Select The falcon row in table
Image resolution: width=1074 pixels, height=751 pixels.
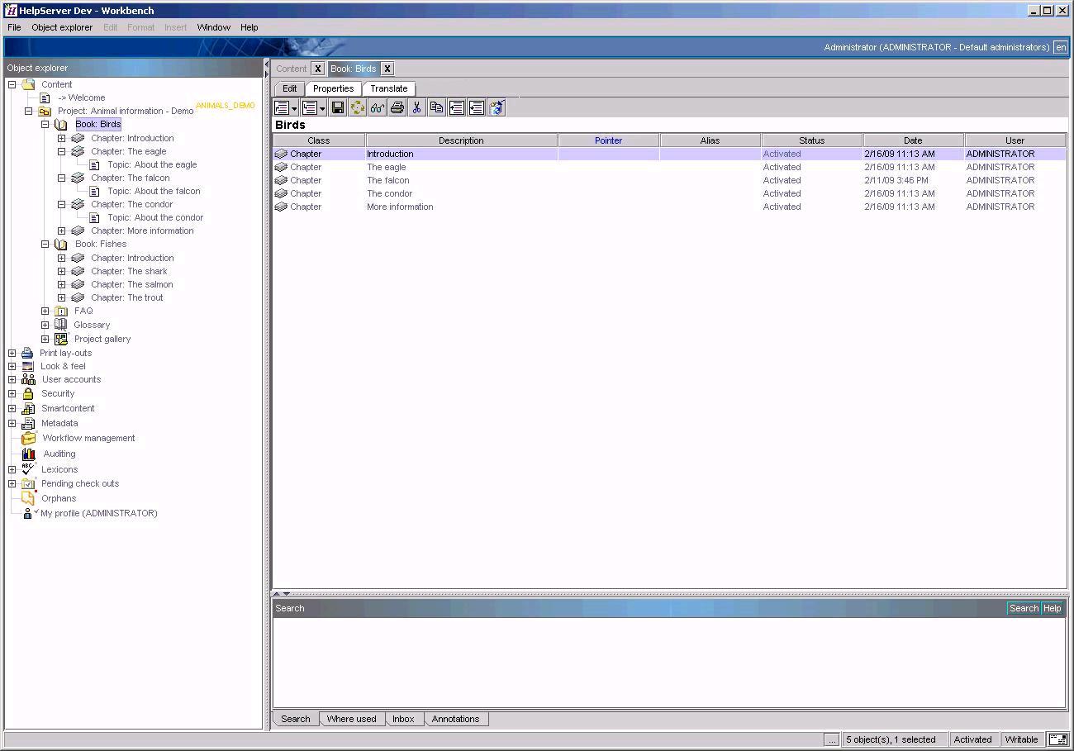click(669, 180)
